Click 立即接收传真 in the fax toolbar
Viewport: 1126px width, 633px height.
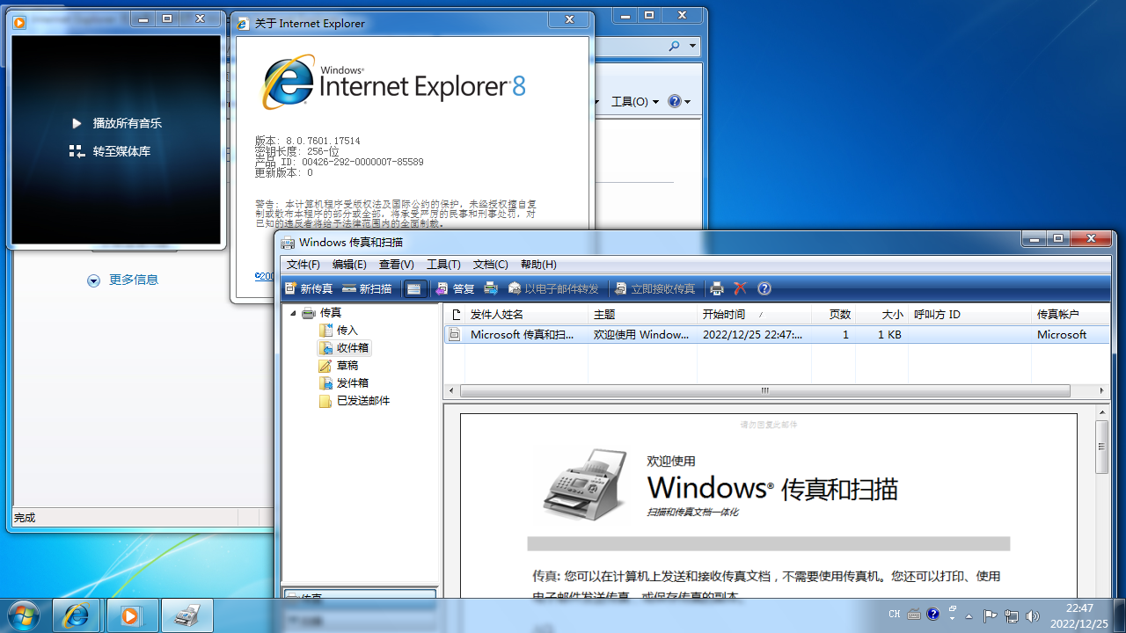654,288
